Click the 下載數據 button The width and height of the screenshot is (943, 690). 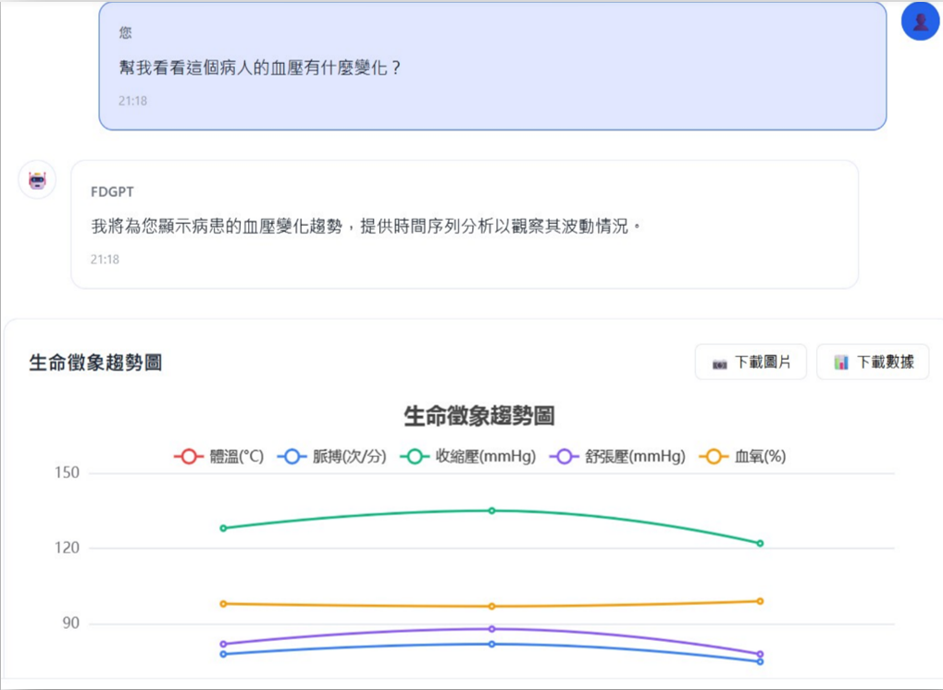pyautogui.click(x=877, y=362)
